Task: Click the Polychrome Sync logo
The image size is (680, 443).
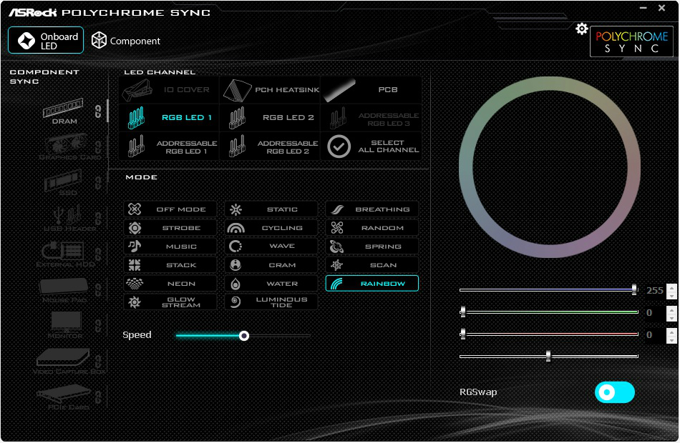Action: coord(631,41)
